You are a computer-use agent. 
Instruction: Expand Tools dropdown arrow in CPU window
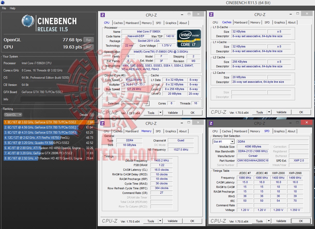coord(160,113)
